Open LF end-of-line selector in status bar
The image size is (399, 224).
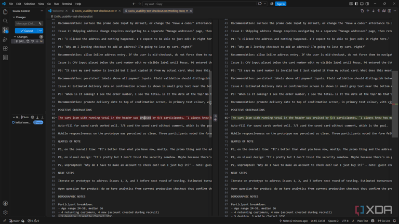(x=353, y=221)
